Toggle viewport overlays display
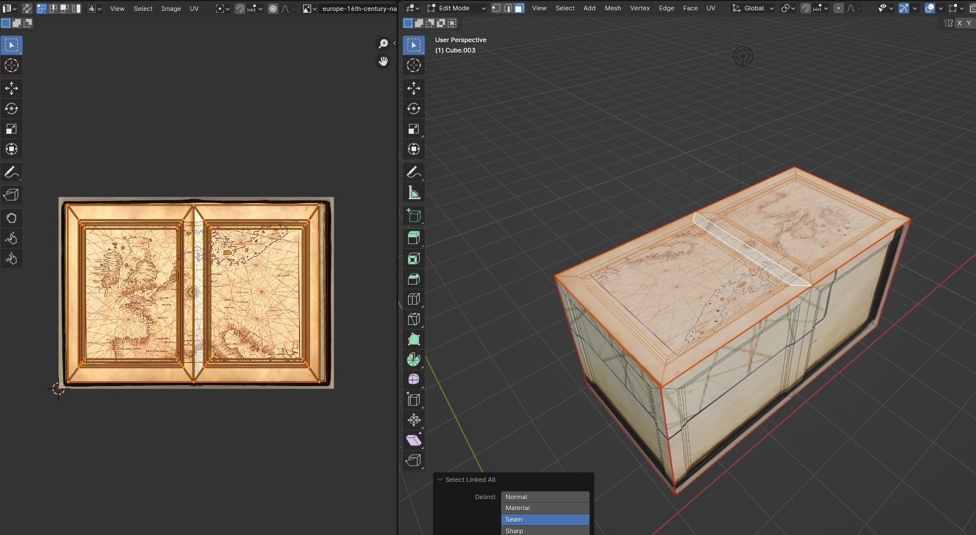The width and height of the screenshot is (976, 535). tap(930, 8)
